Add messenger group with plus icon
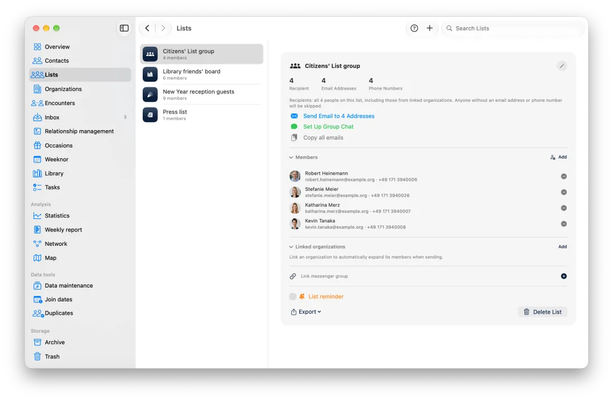This screenshot has width=613, height=401. click(x=563, y=276)
